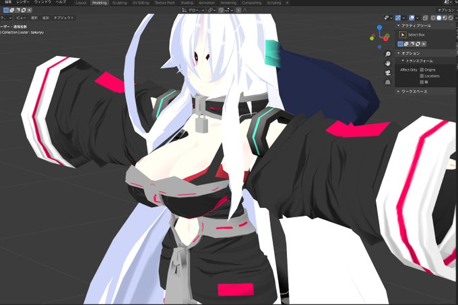Open the ビュー menu in viewport header
458x305 pixels.
pyautogui.click(x=21, y=18)
